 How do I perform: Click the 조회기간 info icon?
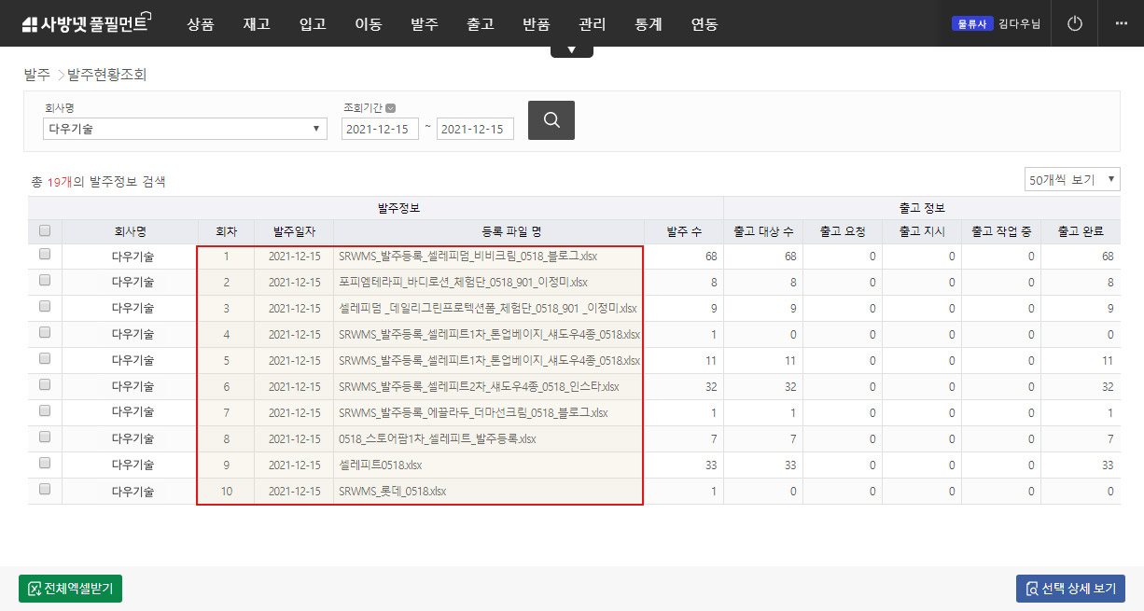click(x=390, y=107)
